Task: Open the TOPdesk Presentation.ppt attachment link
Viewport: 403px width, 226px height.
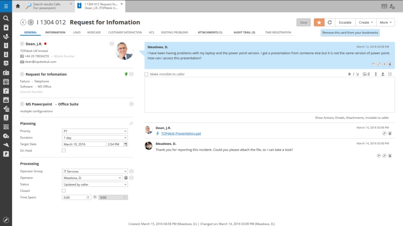Action: pyautogui.click(x=181, y=133)
